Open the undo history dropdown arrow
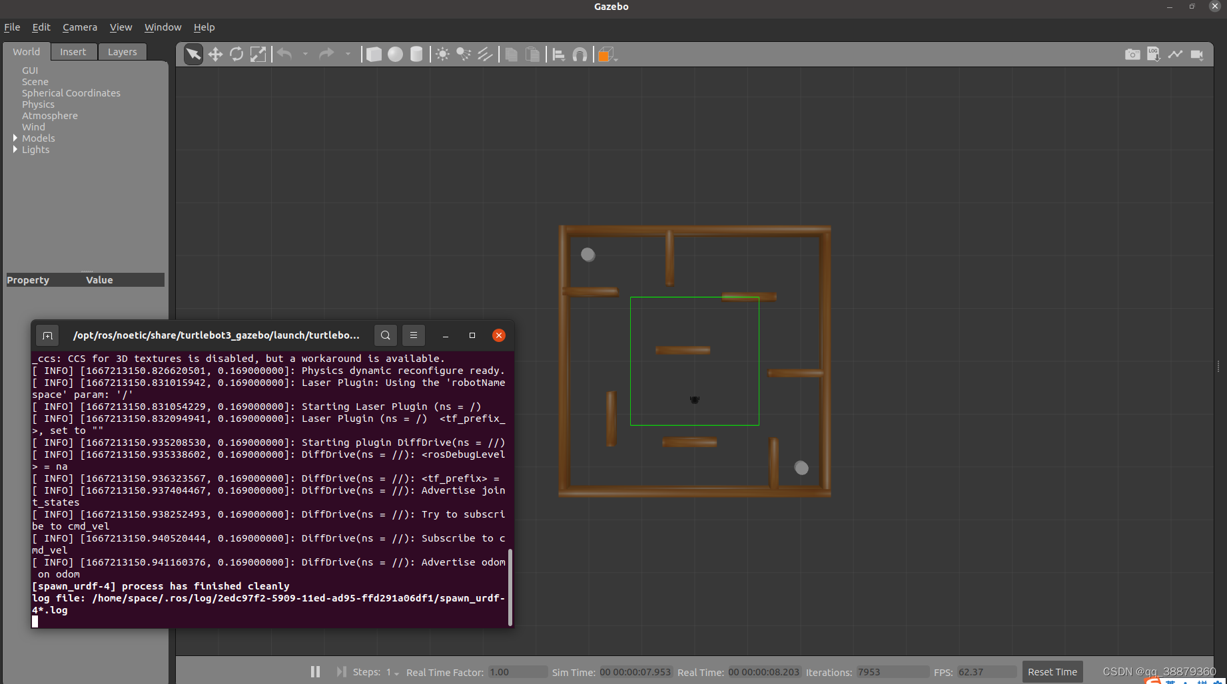This screenshot has width=1227, height=684. click(x=305, y=55)
